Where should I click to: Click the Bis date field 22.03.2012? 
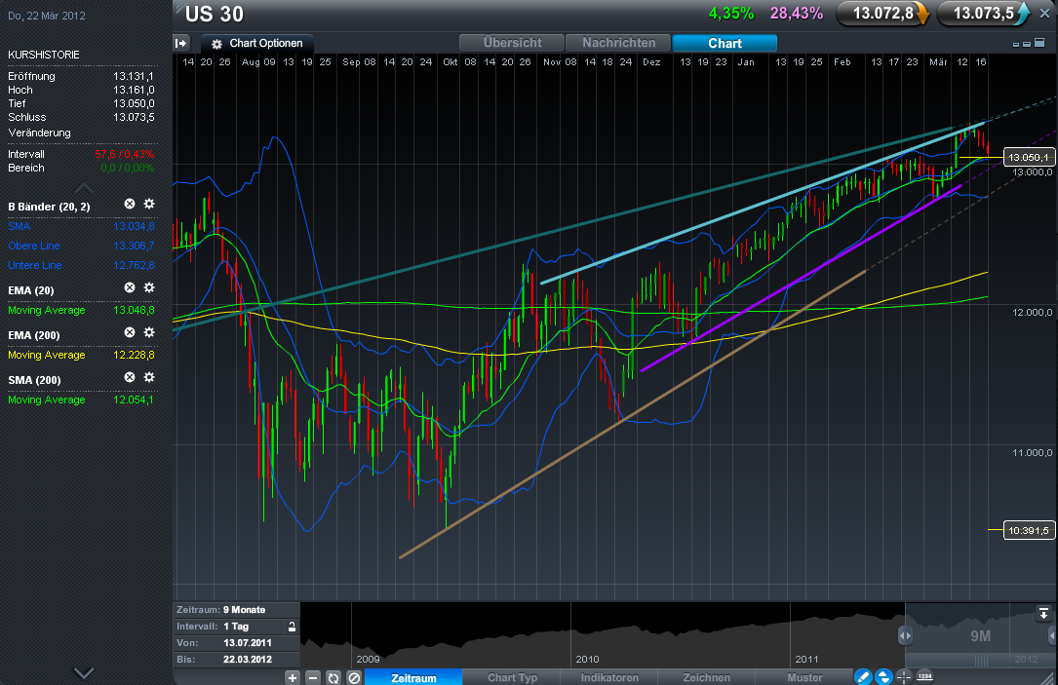tap(248, 659)
